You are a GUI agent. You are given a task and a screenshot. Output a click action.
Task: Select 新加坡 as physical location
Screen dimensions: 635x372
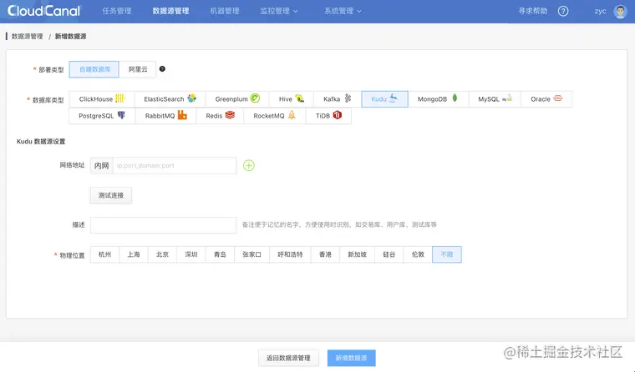coord(358,254)
